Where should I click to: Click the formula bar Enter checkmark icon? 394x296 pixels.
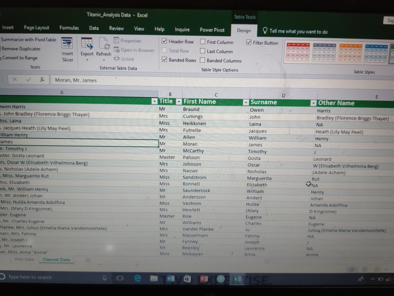[28, 80]
